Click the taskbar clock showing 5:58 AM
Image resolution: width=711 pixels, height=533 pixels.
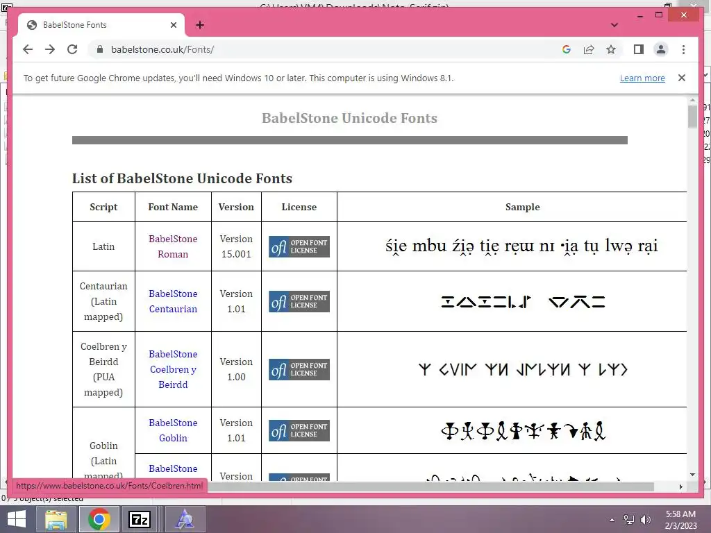[x=680, y=519]
